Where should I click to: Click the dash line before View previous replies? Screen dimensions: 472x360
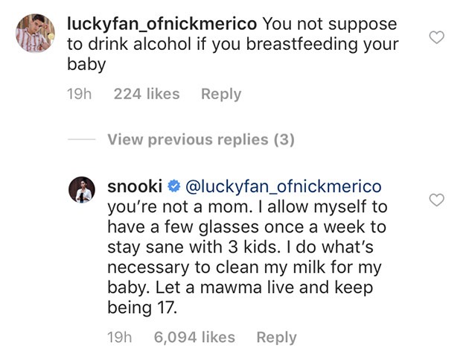(82, 139)
